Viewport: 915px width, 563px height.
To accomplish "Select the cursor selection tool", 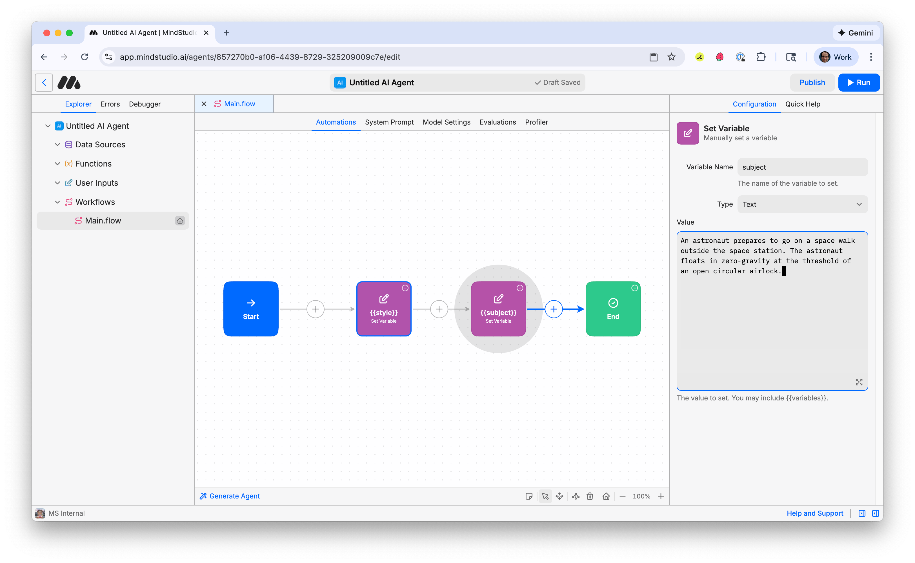I will point(545,496).
